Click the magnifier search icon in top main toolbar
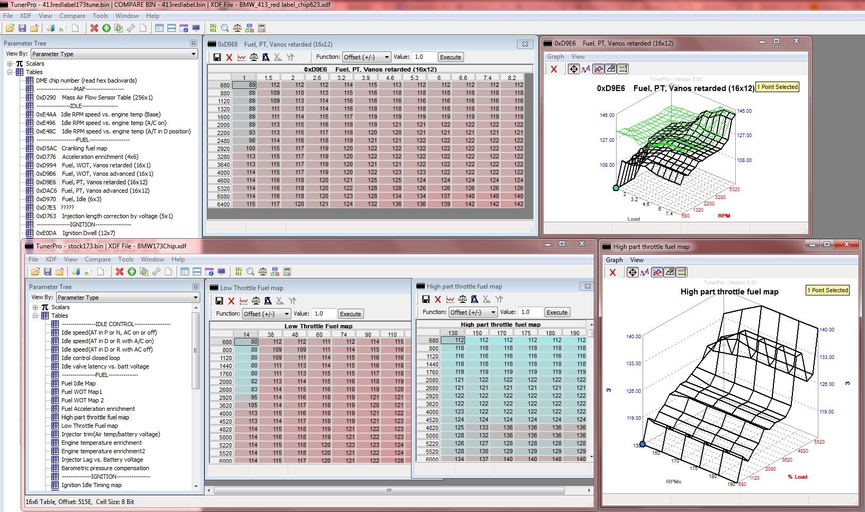 (225, 28)
